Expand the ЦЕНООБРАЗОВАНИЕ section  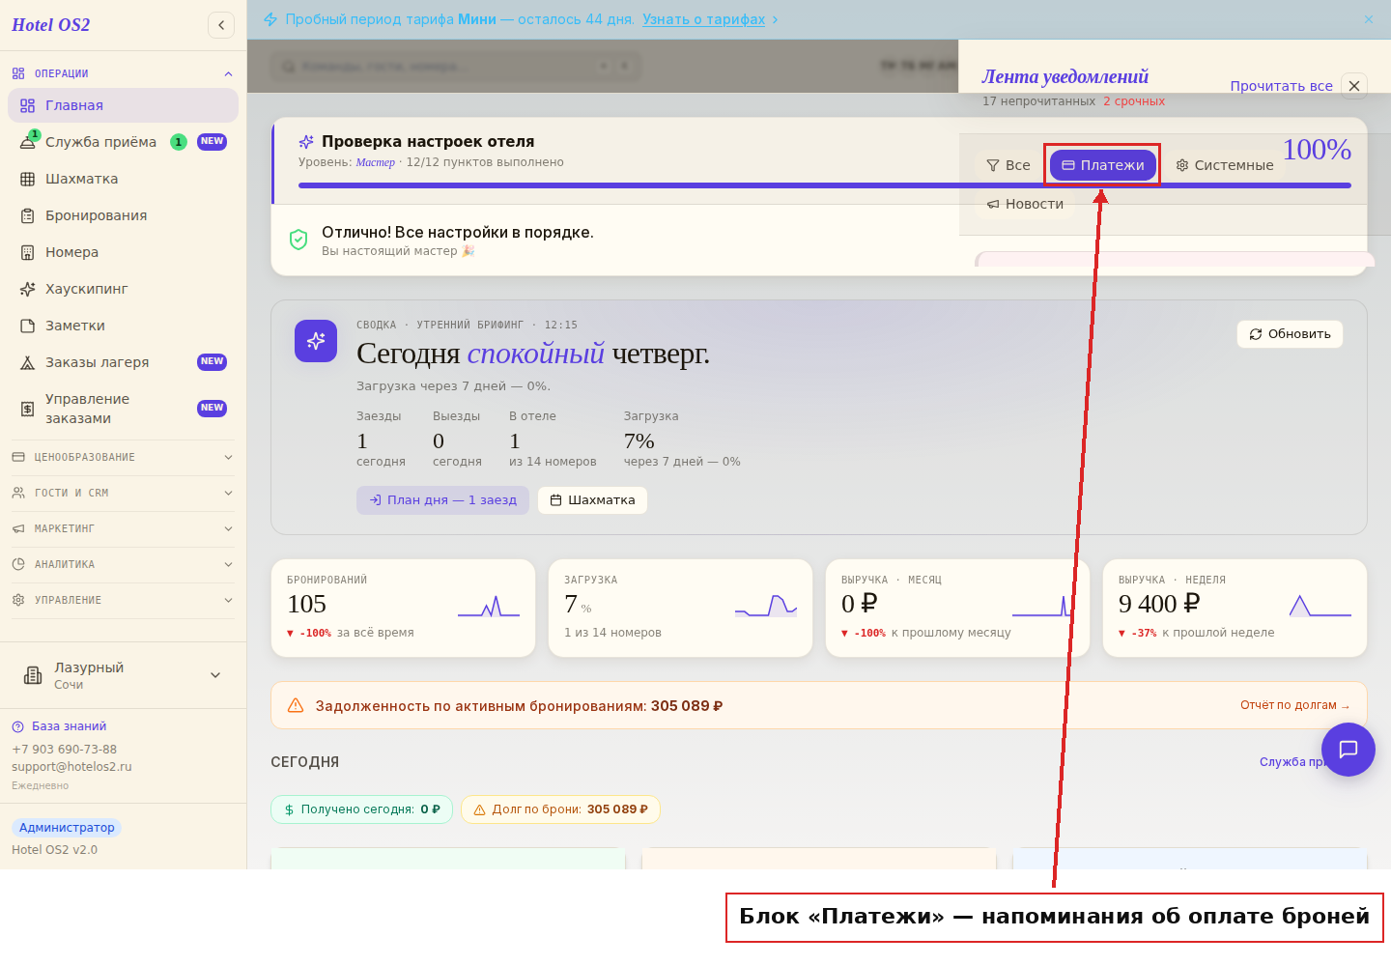tap(123, 457)
